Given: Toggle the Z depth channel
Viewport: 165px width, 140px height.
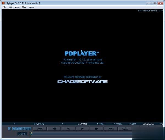Looking at the screenshot, I should click(x=30, y=128).
